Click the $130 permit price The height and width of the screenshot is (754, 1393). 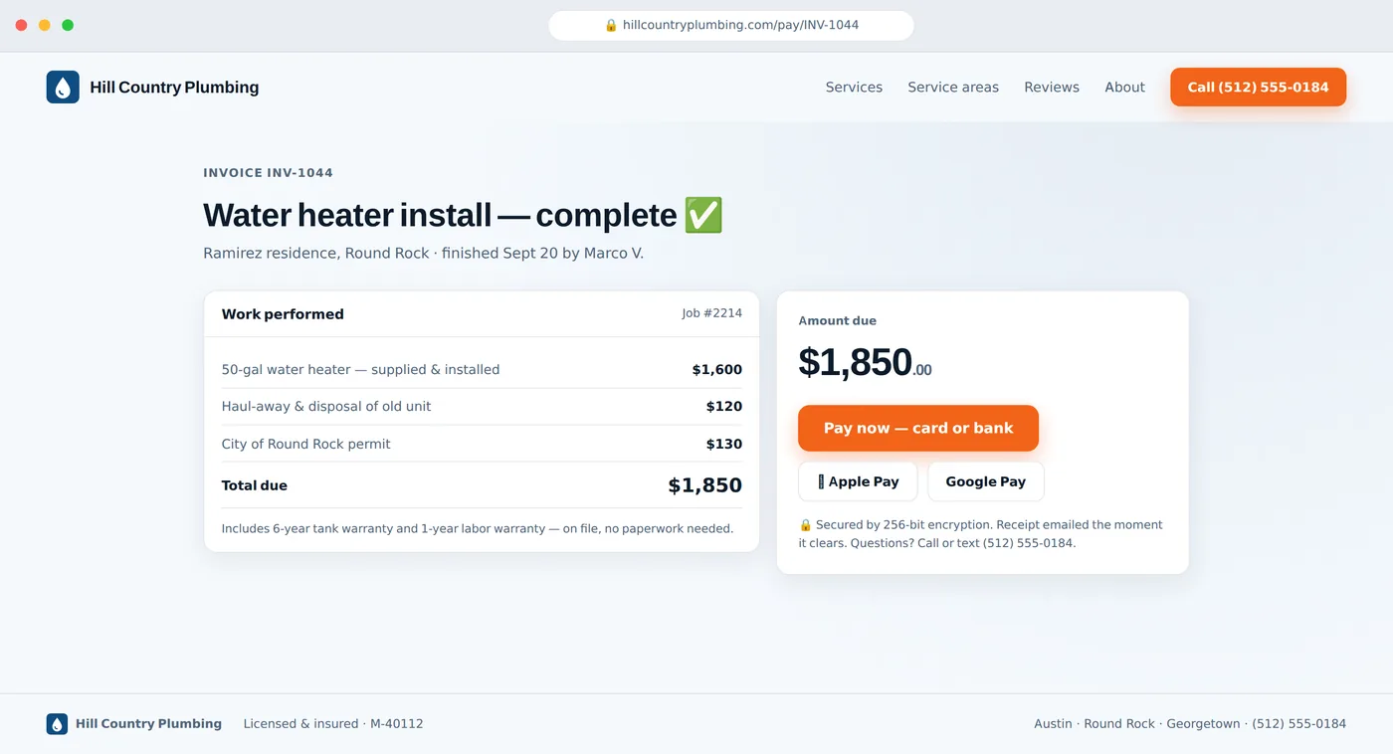point(724,445)
